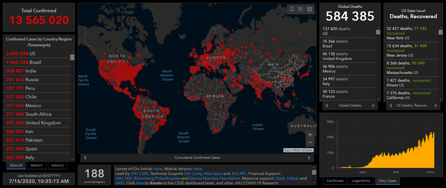Select South Africa in the country list
This screenshot has width=446, height=188.
(29, 114)
